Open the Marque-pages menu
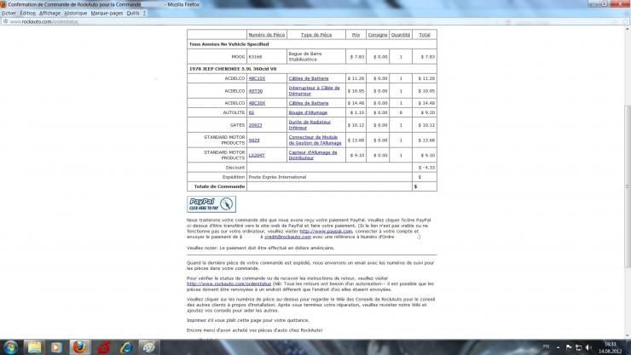 coord(107,14)
